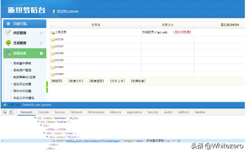
Task: Click the folder icon for 190812
Action: click(53, 67)
